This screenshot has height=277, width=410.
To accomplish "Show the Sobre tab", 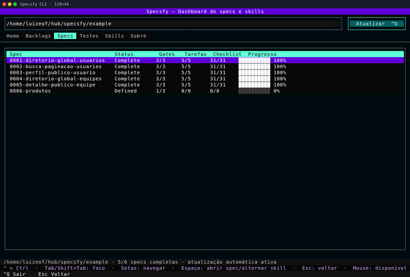I will [x=138, y=36].
